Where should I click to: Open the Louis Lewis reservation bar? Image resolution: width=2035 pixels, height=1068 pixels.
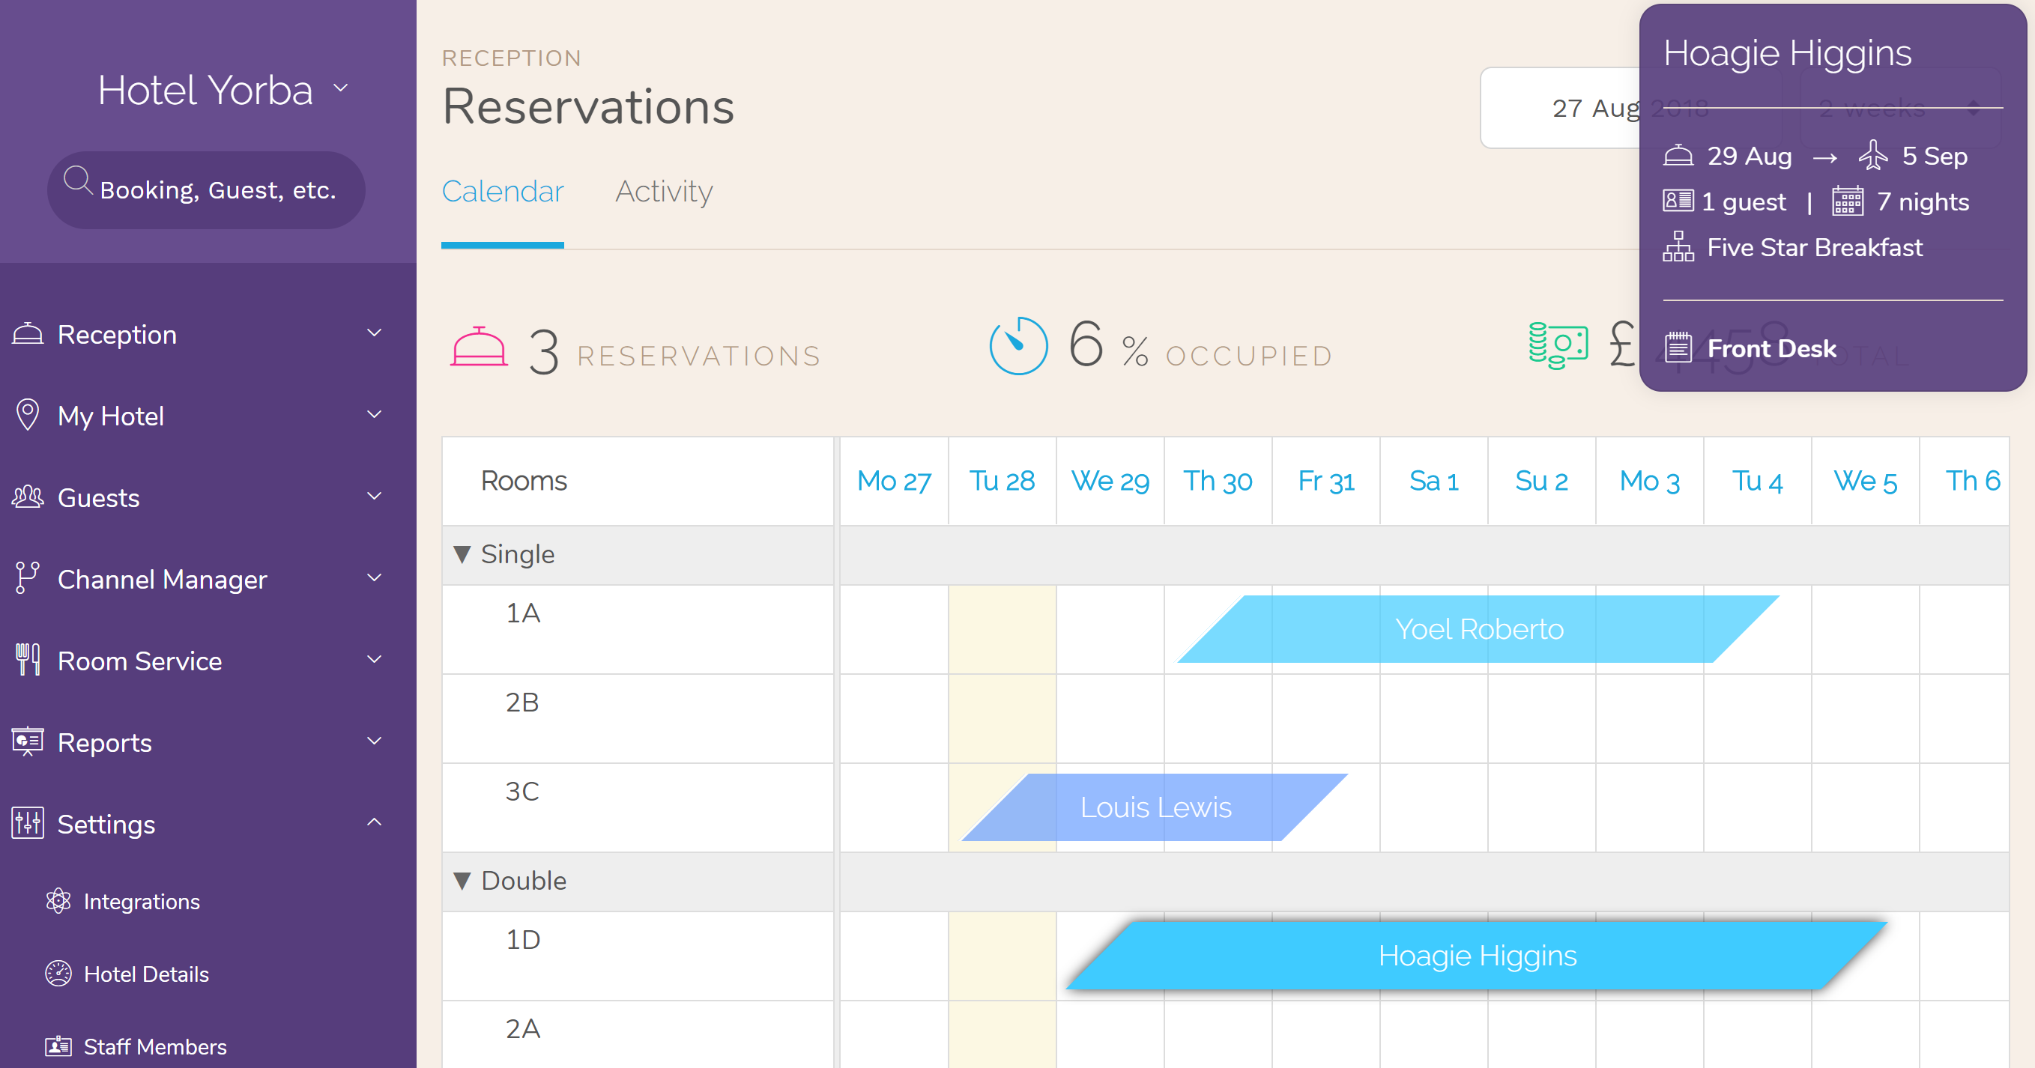(1155, 807)
